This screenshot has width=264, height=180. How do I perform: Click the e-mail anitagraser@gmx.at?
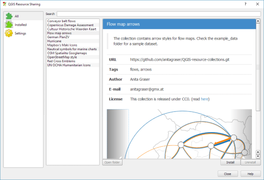click(x=147, y=89)
